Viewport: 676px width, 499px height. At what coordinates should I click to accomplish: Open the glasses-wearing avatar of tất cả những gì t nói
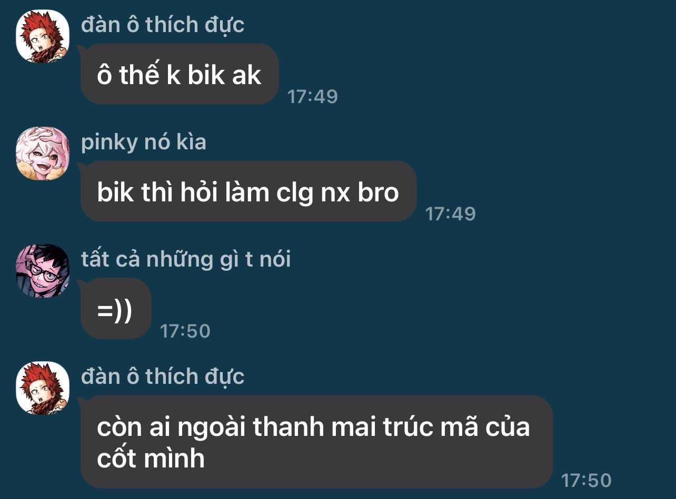point(43,271)
